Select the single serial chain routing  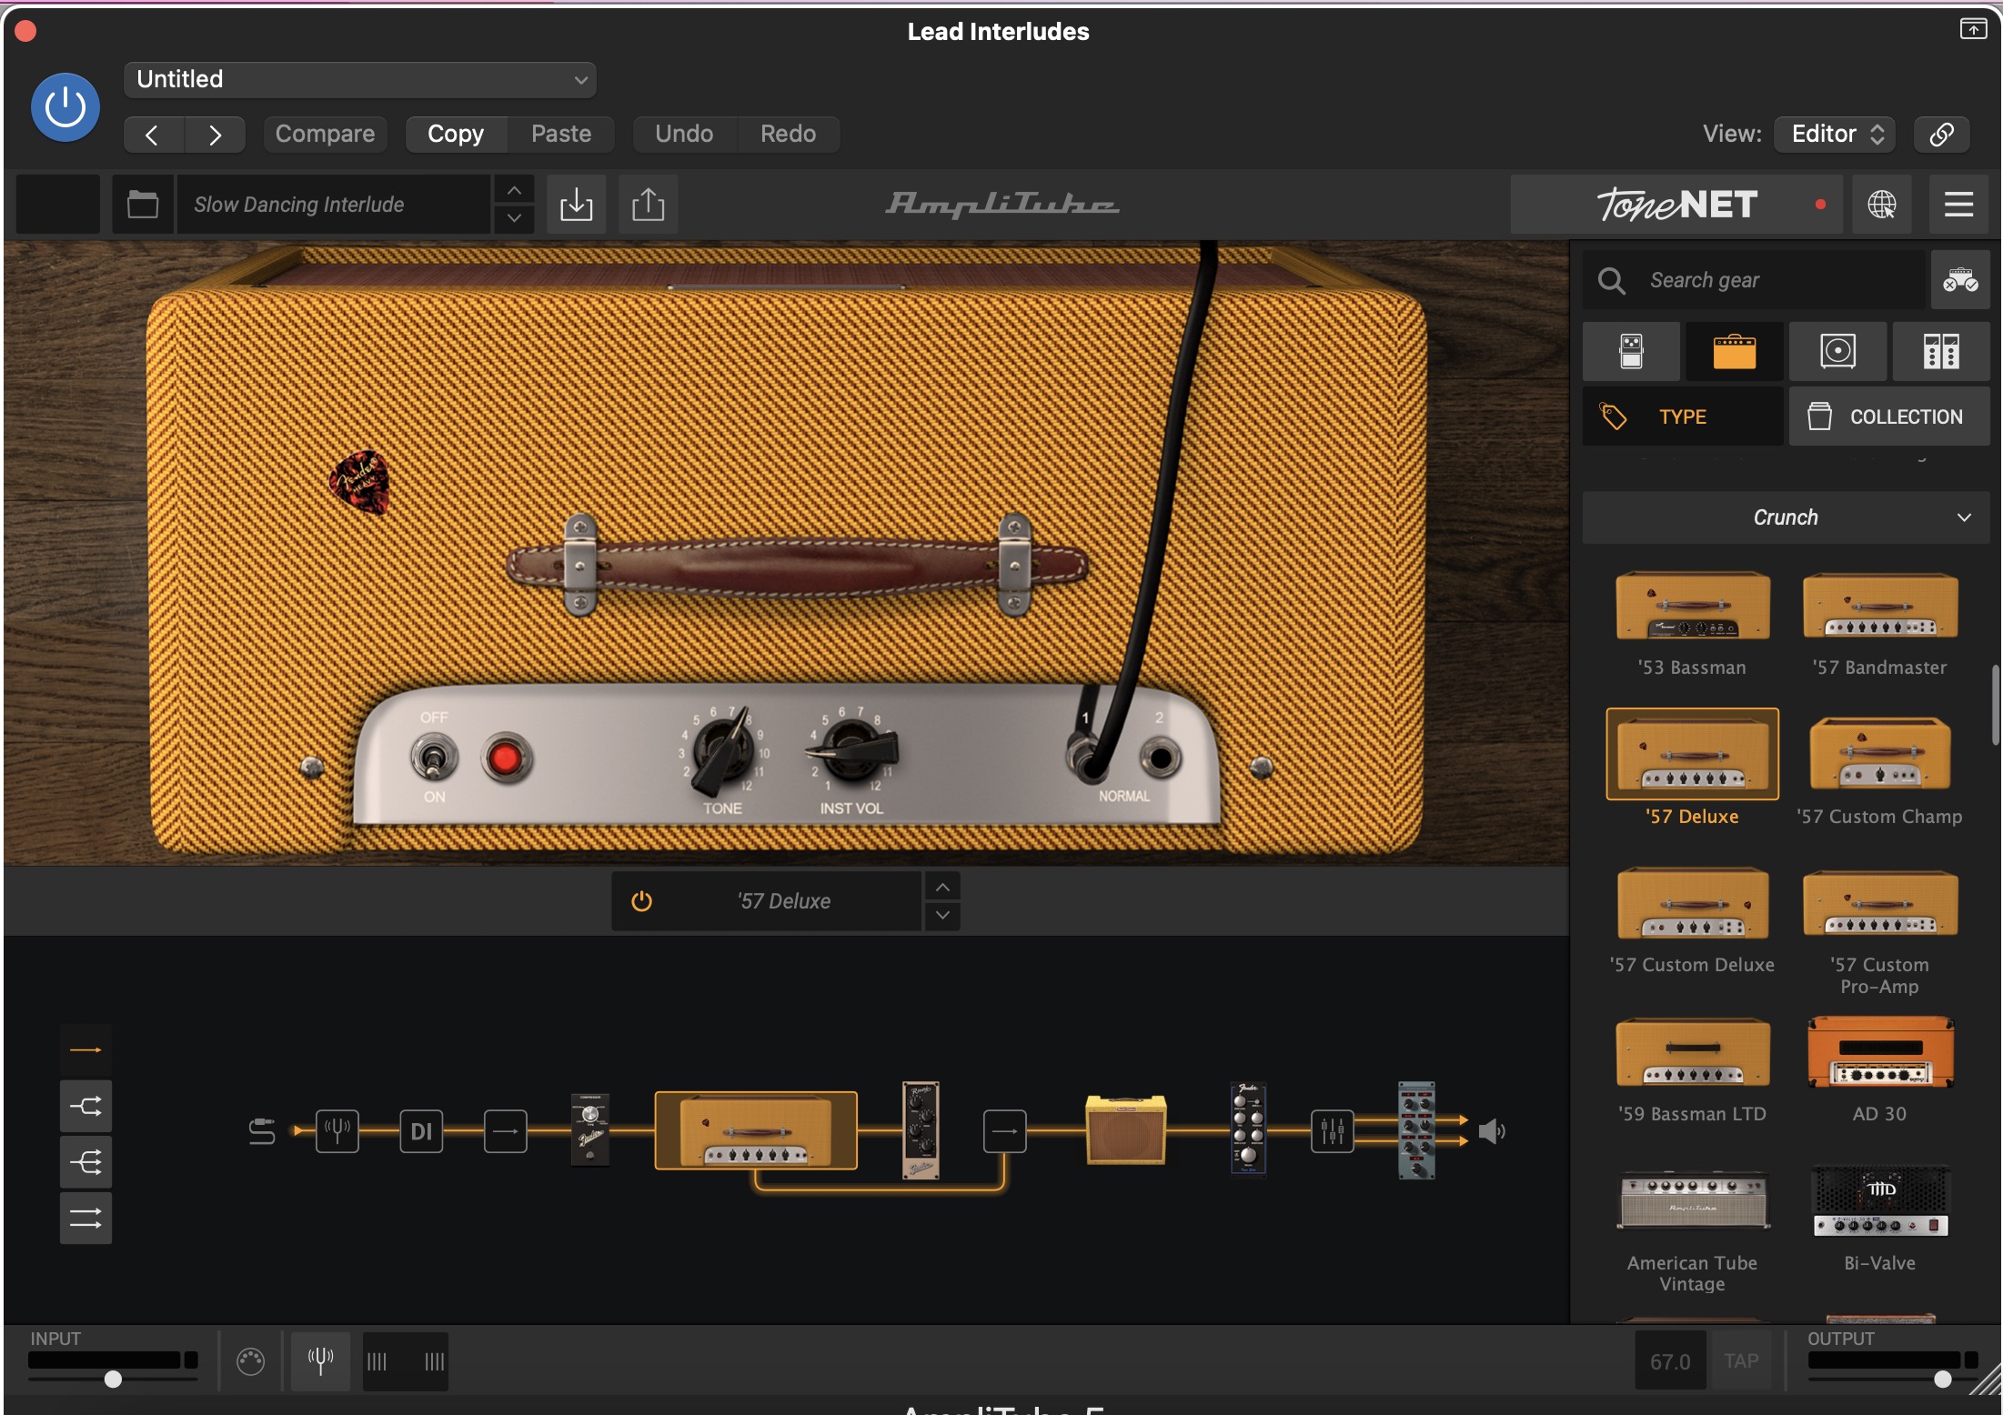pos(86,1050)
